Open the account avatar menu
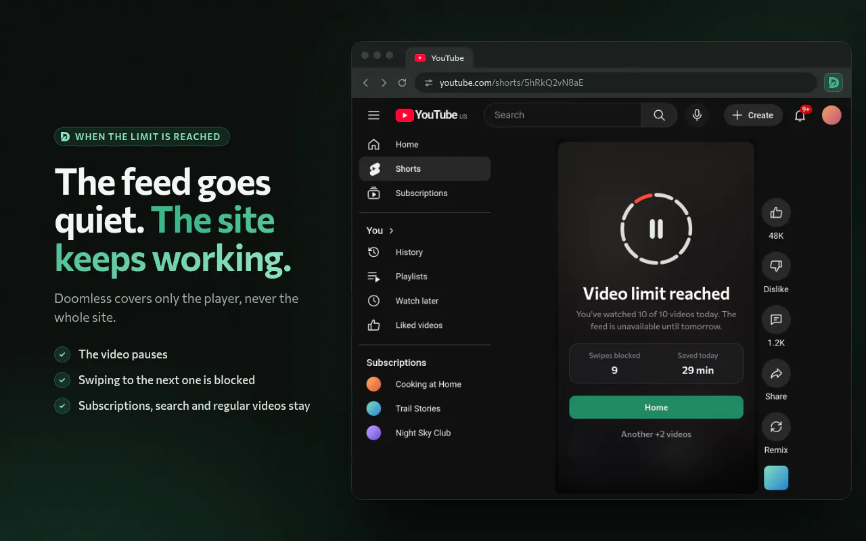 (831, 115)
